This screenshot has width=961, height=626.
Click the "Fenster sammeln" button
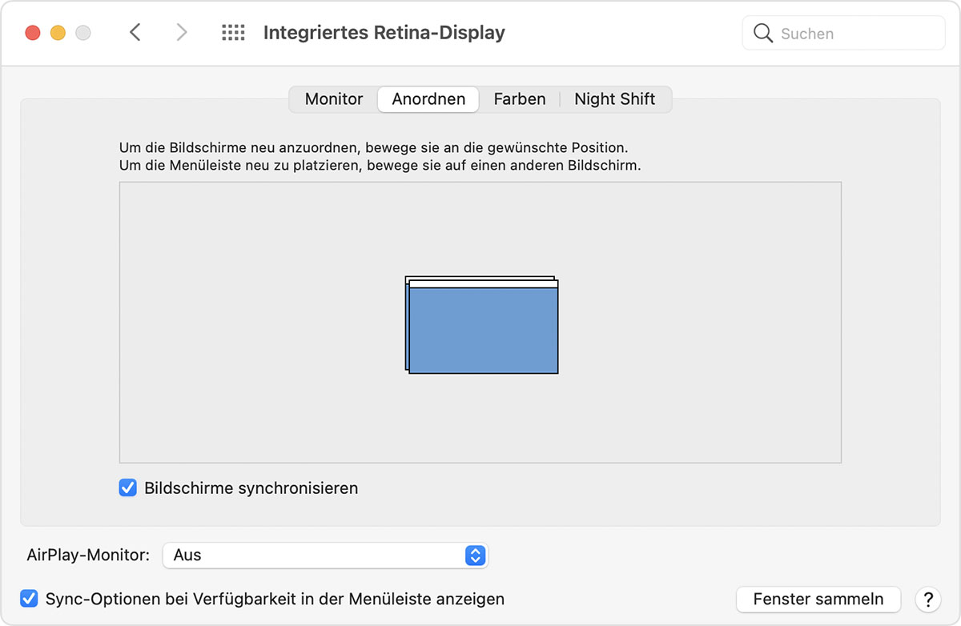click(818, 599)
